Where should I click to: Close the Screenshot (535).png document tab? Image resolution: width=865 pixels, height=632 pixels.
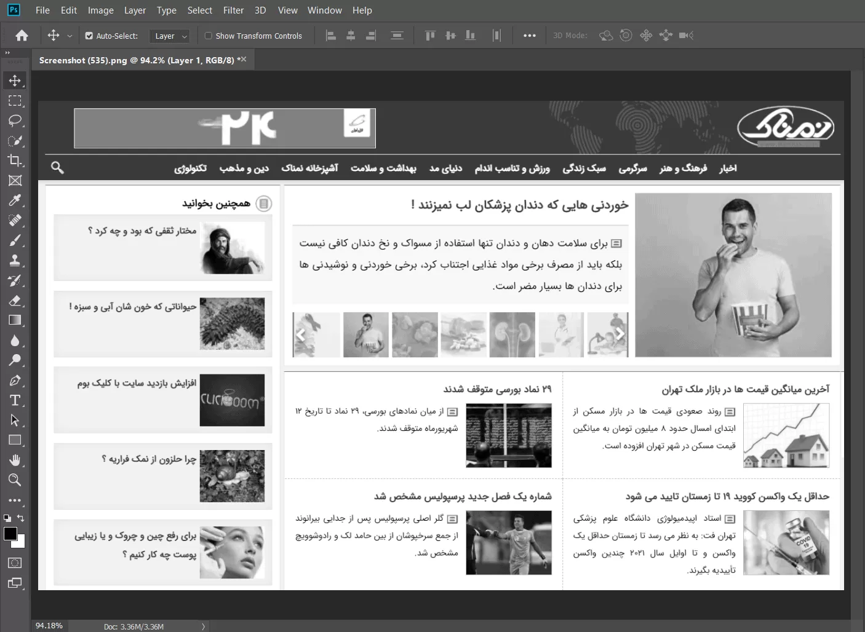(244, 59)
